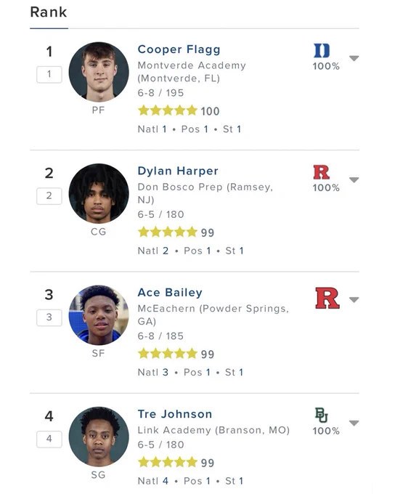
Task: Expand Dylan Harper's commitment dropdown arrow
Action: pyautogui.click(x=354, y=180)
